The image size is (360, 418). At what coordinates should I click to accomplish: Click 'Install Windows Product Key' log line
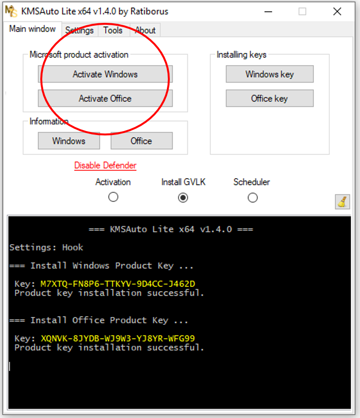pyautogui.click(x=101, y=266)
